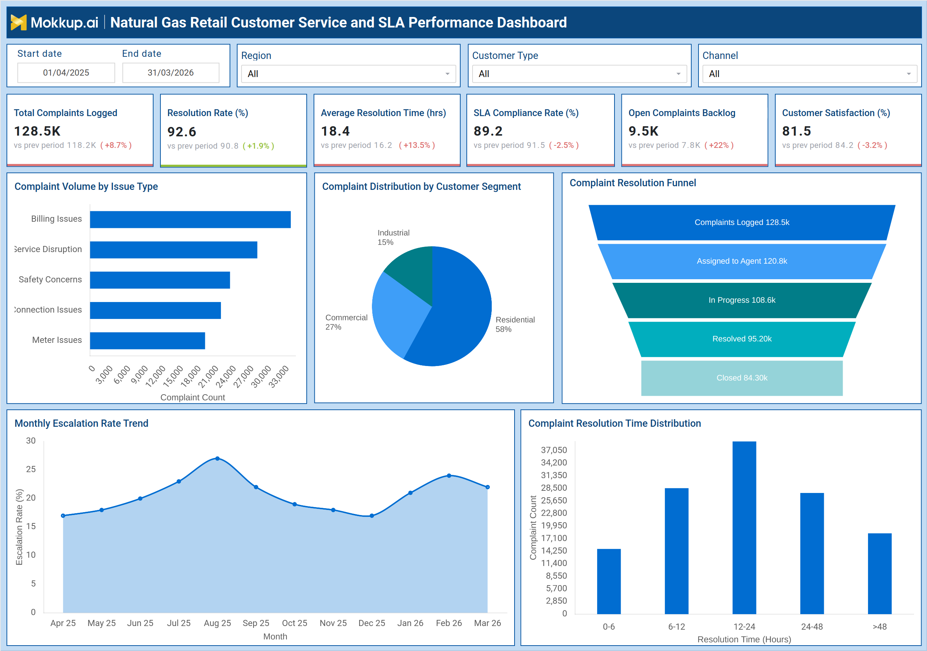The height and width of the screenshot is (651, 927).
Task: Select the Billing Issues bar
Action: coord(190,220)
